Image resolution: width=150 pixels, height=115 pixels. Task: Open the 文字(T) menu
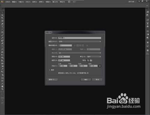click(x=28, y=2)
